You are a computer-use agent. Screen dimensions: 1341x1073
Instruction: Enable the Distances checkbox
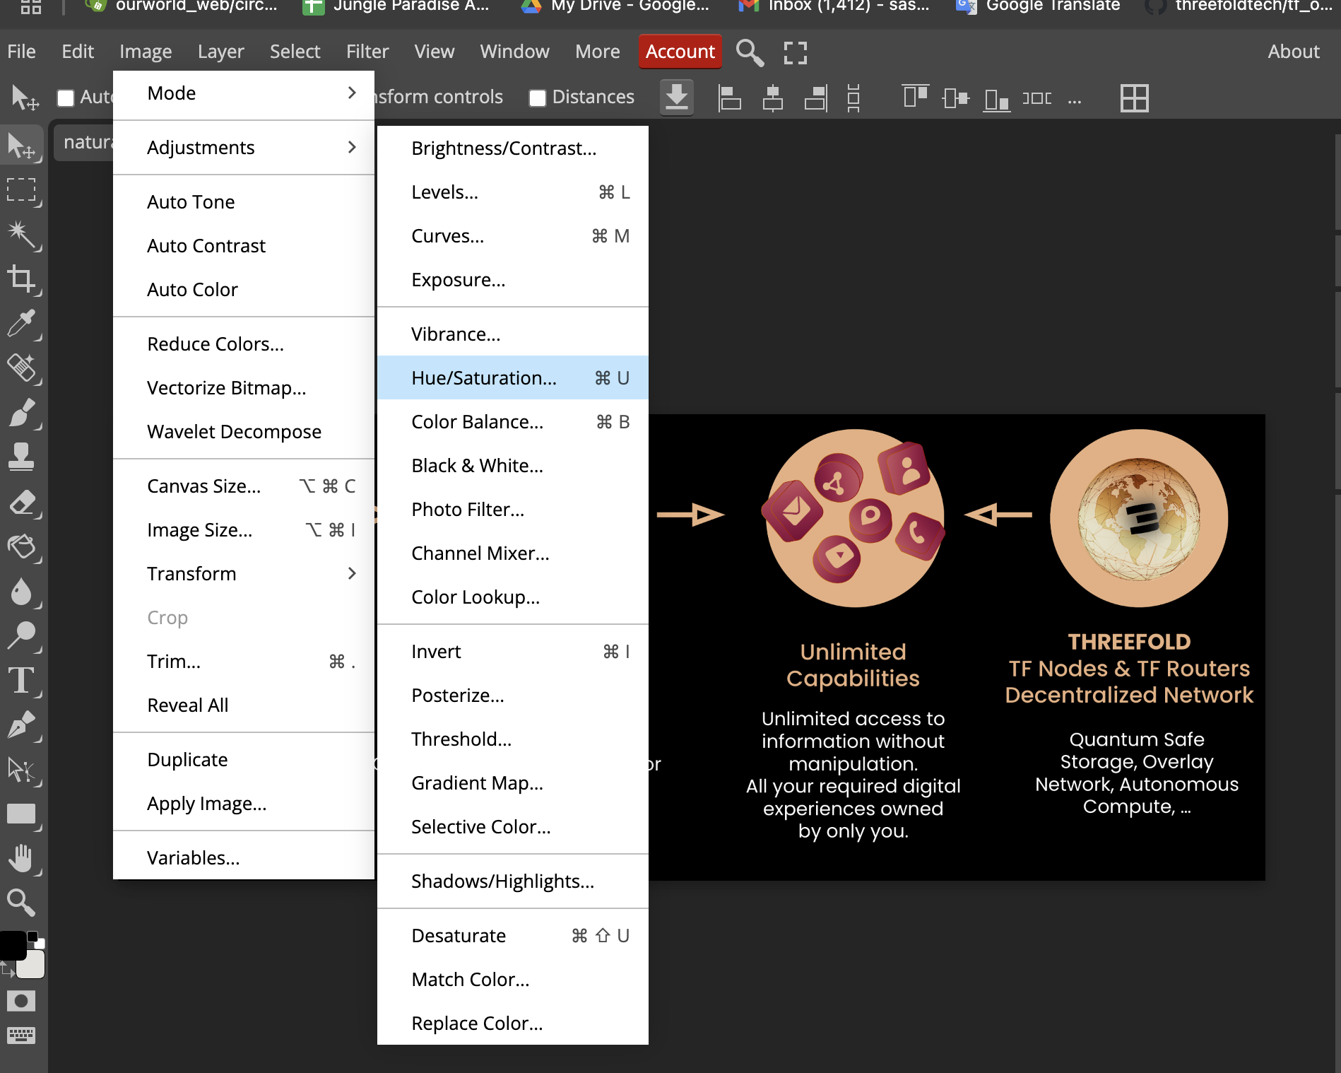coord(538,98)
